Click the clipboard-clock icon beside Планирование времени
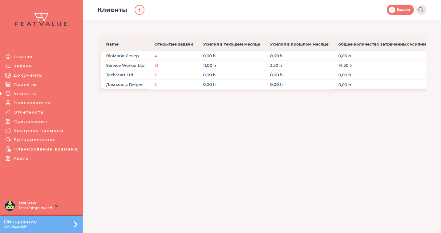 point(8,149)
